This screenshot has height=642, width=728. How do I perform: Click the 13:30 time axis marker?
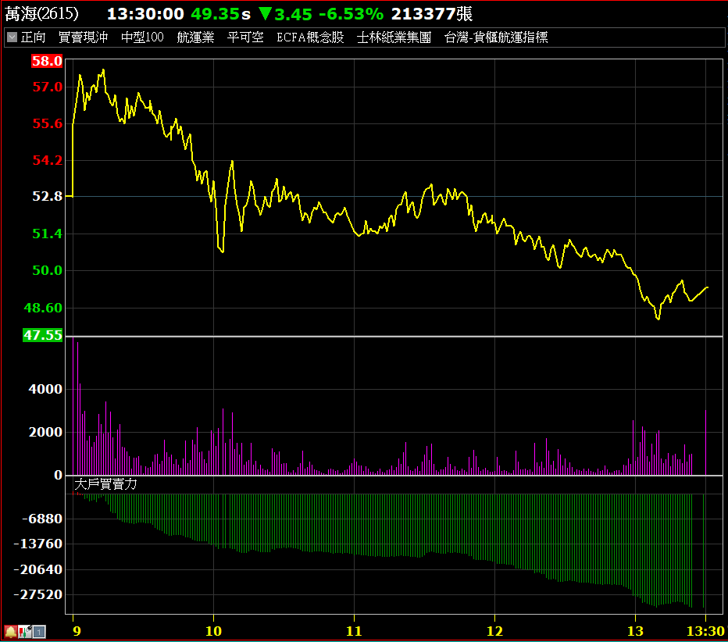coord(705,630)
